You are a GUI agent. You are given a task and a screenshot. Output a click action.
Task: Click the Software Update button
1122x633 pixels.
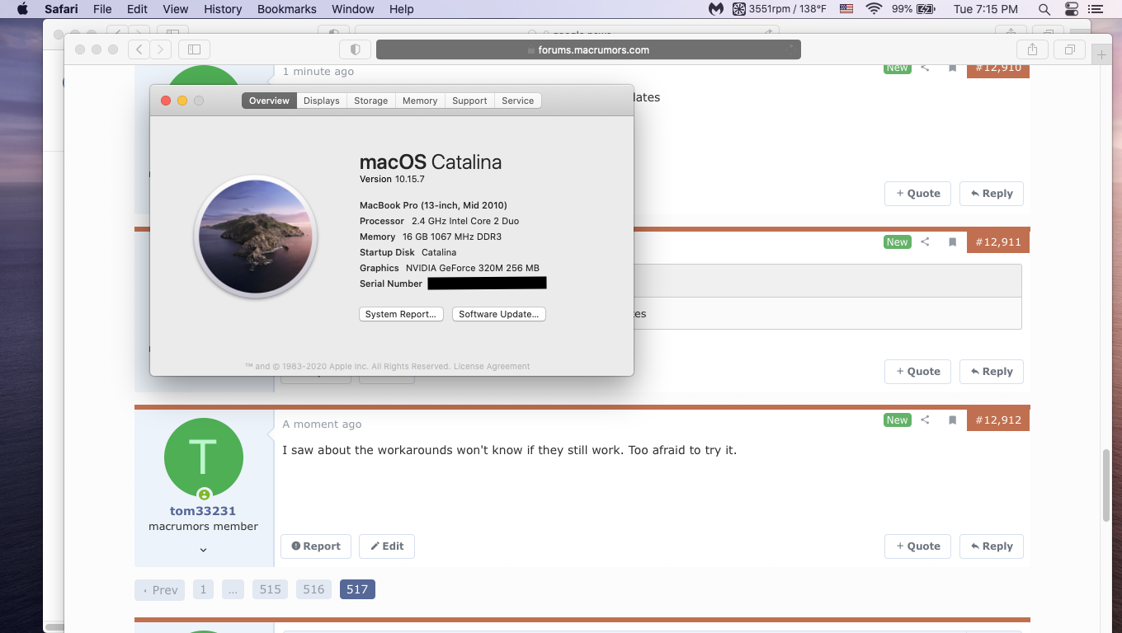[498, 314]
